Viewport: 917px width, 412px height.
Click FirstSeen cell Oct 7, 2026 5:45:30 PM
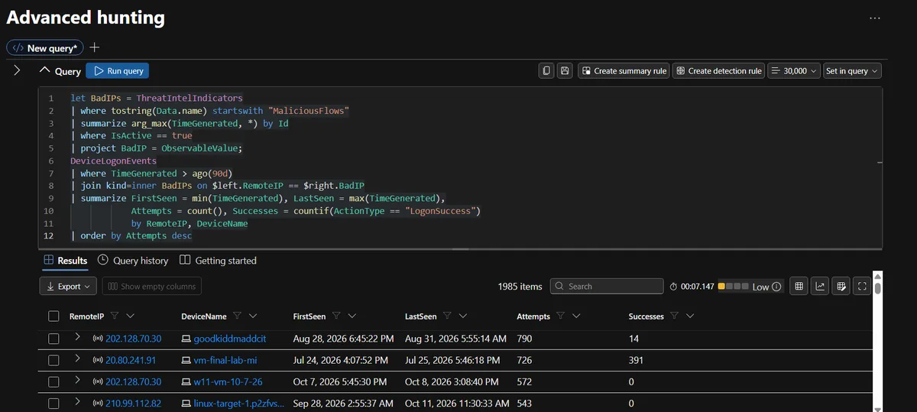(x=341, y=381)
